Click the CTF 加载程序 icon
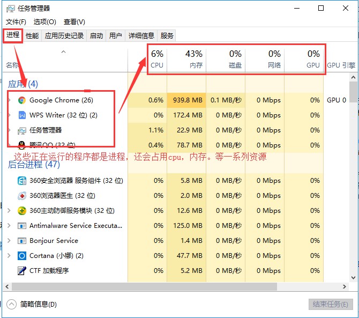 (22, 271)
